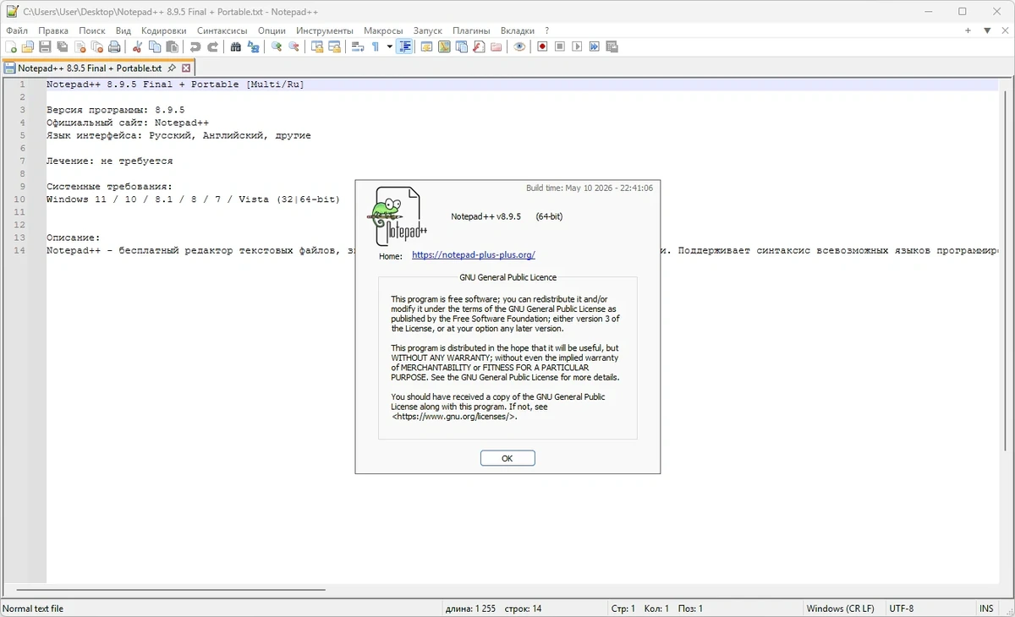Save the current file via toolbar
This screenshot has width=1015, height=617.
click(x=45, y=46)
